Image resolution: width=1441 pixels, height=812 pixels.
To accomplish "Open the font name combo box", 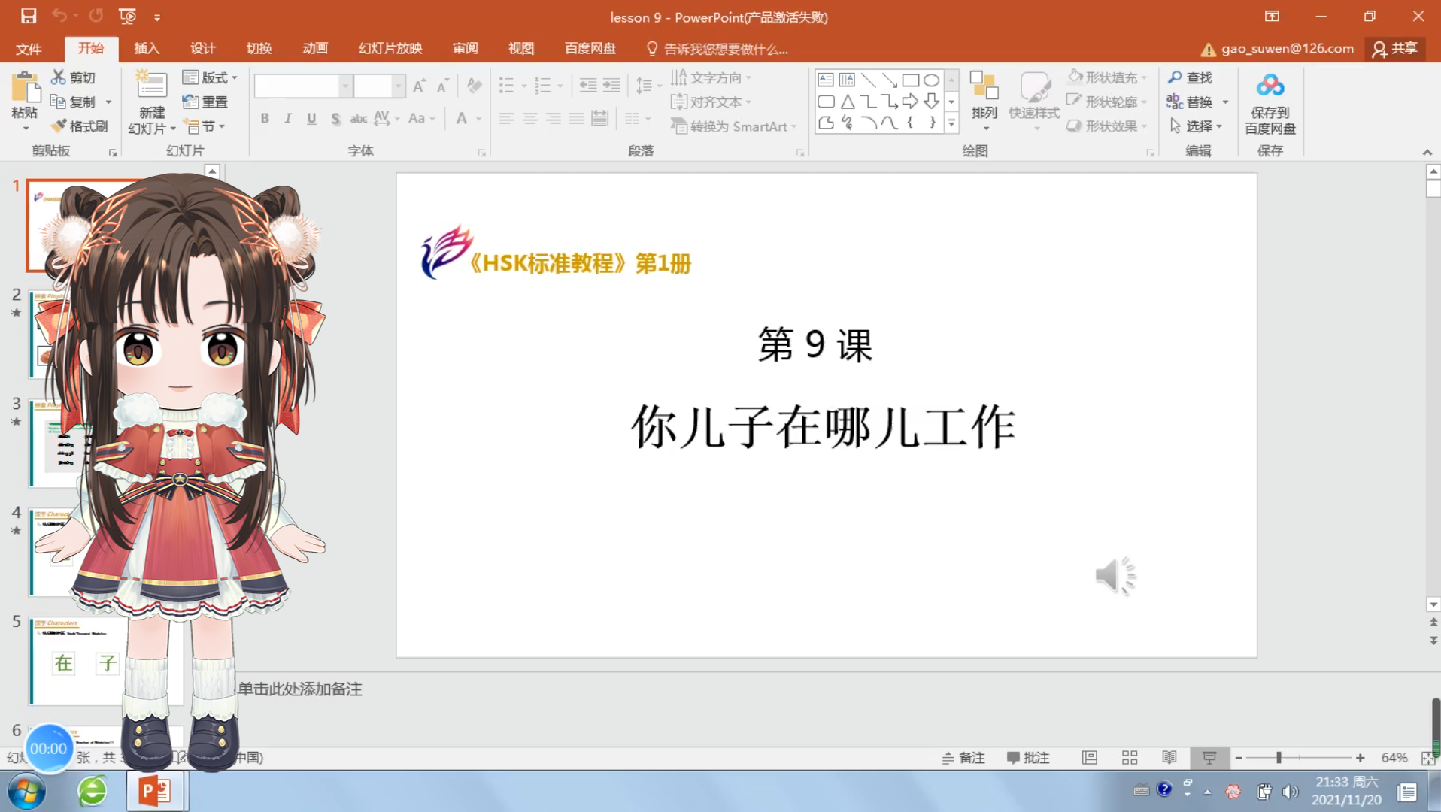I will 303,86.
